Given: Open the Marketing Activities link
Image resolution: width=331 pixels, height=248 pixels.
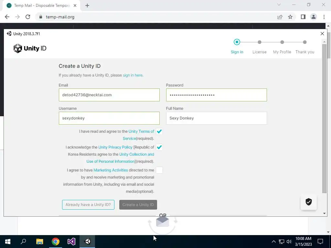Looking at the screenshot, I should tap(111, 170).
